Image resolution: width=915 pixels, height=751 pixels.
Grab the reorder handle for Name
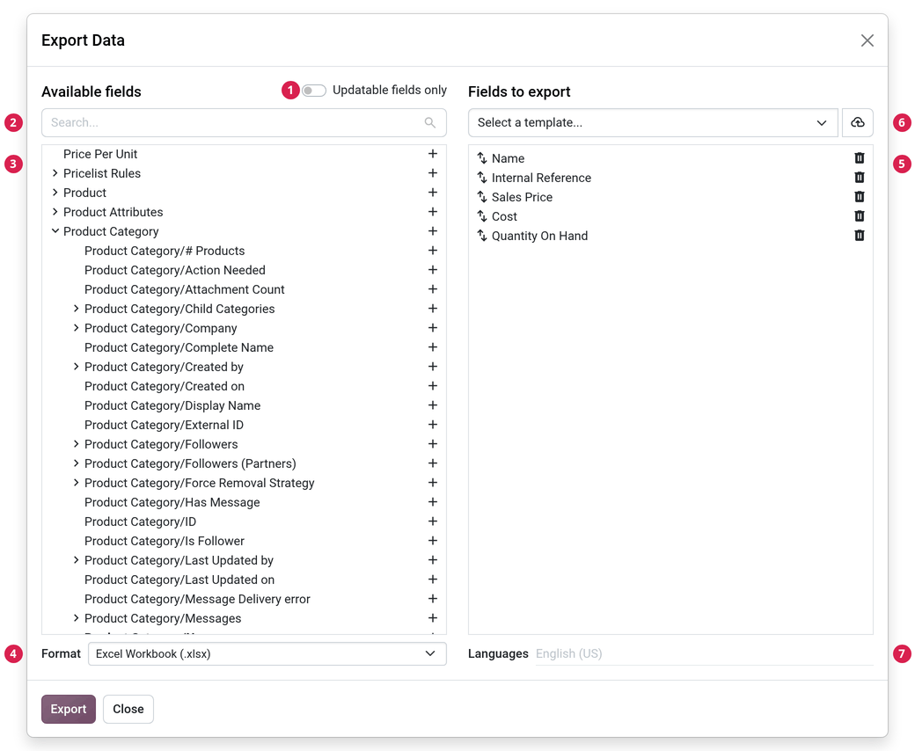pos(482,158)
